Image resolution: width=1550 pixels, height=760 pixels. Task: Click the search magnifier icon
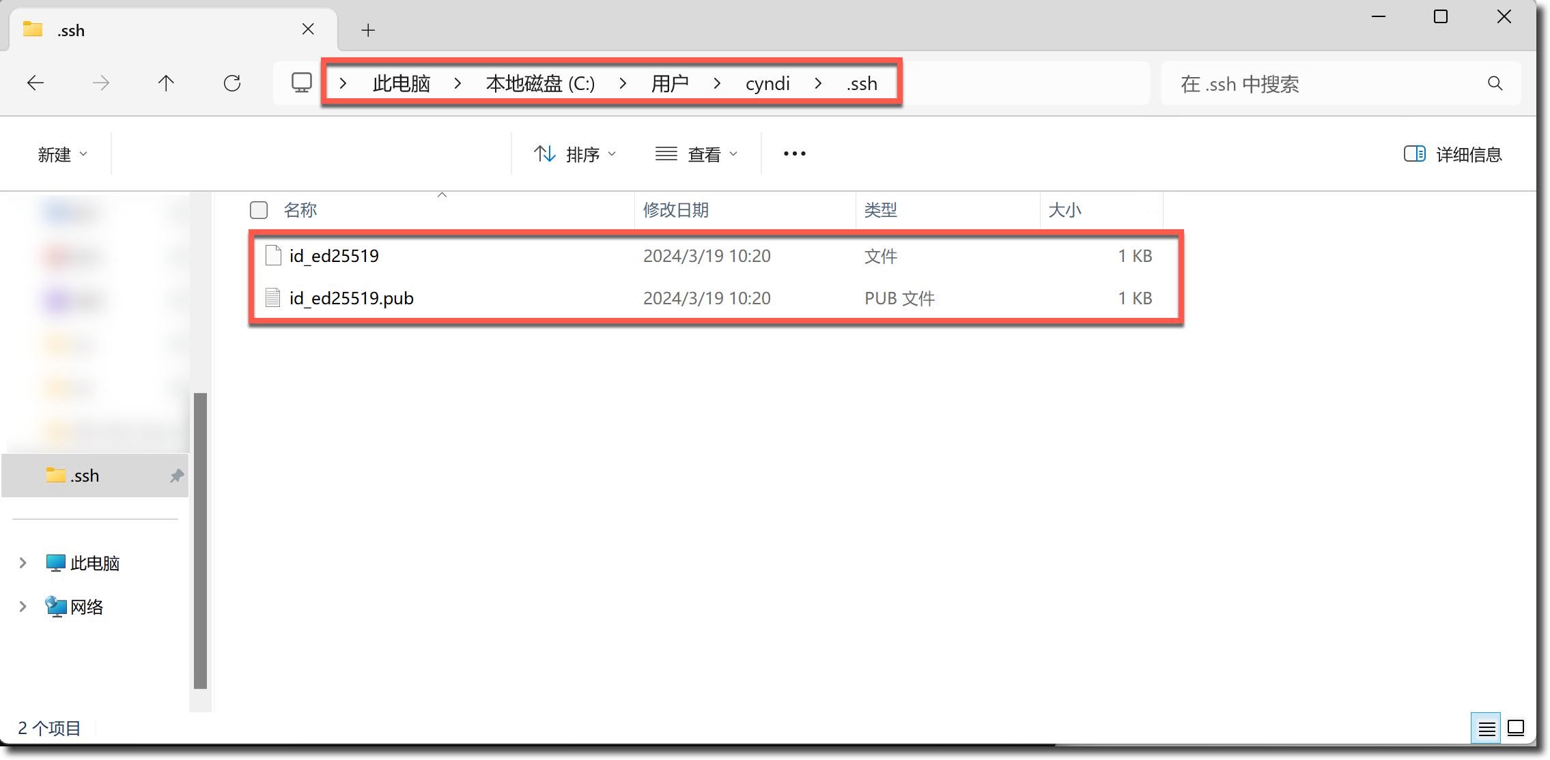pyautogui.click(x=1495, y=83)
